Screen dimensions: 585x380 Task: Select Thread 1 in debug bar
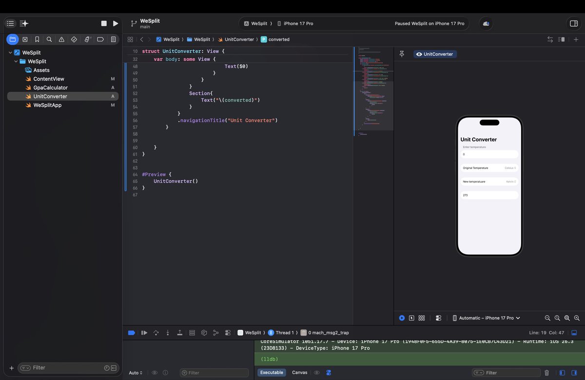[282, 333]
